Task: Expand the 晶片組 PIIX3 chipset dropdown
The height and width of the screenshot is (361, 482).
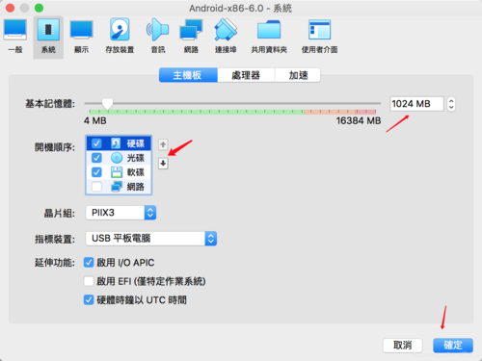Action: 120,213
